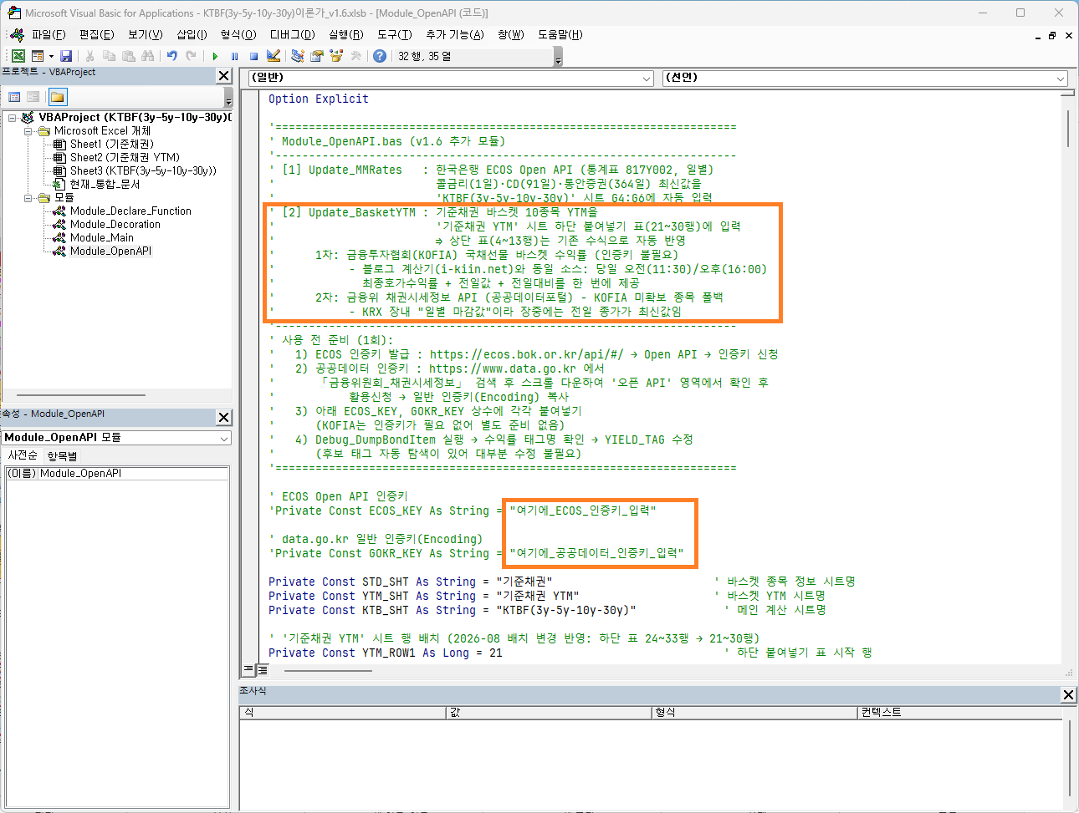Open the 도움말(H) menu
The height and width of the screenshot is (813, 1079).
pos(560,34)
